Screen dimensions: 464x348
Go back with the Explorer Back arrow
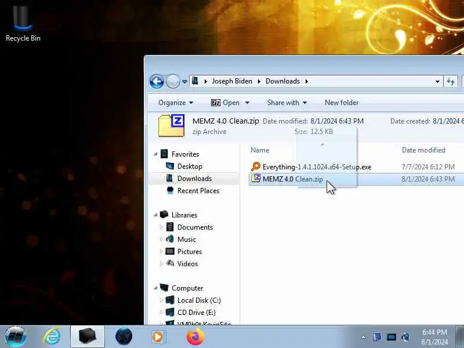click(x=157, y=81)
